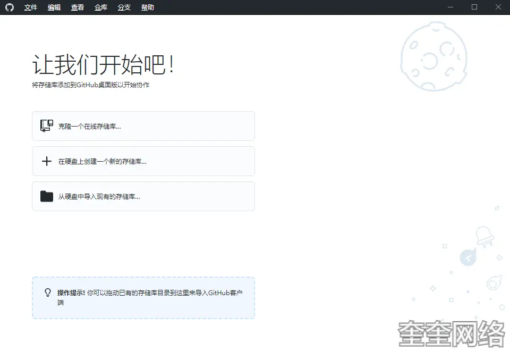The image size is (510, 351).
Task: Open the 编辑 menu
Action: 54,7
